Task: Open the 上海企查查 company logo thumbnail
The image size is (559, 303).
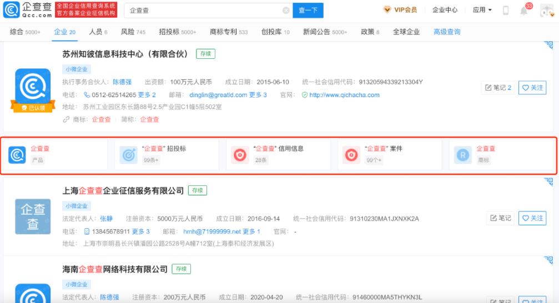Action: pos(33,216)
